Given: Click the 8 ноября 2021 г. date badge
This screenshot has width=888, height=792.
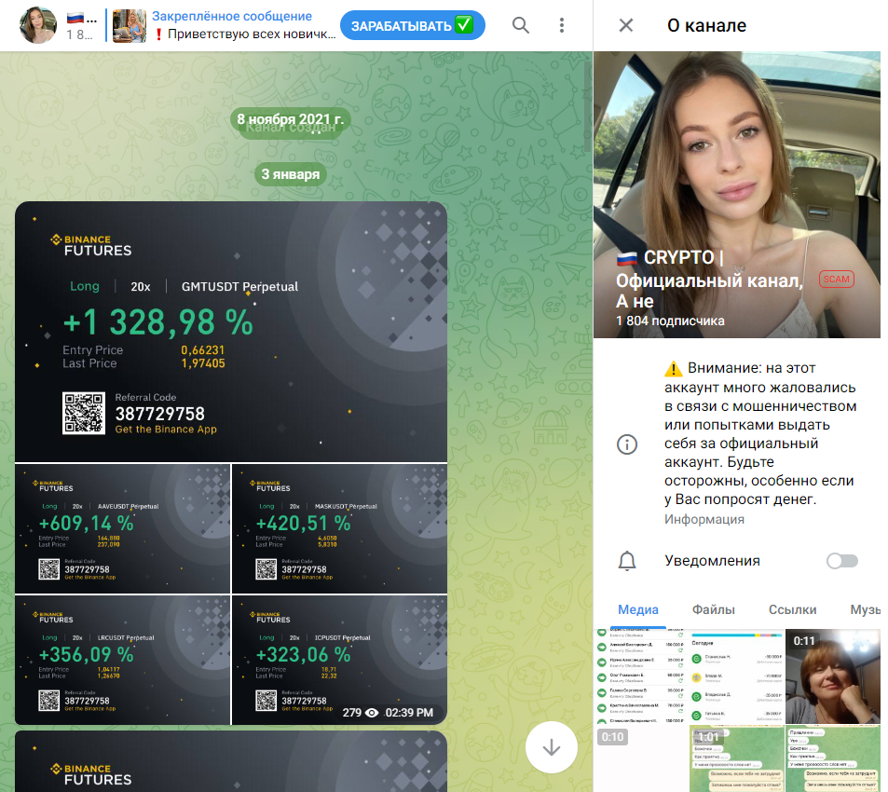Looking at the screenshot, I should pos(291,119).
